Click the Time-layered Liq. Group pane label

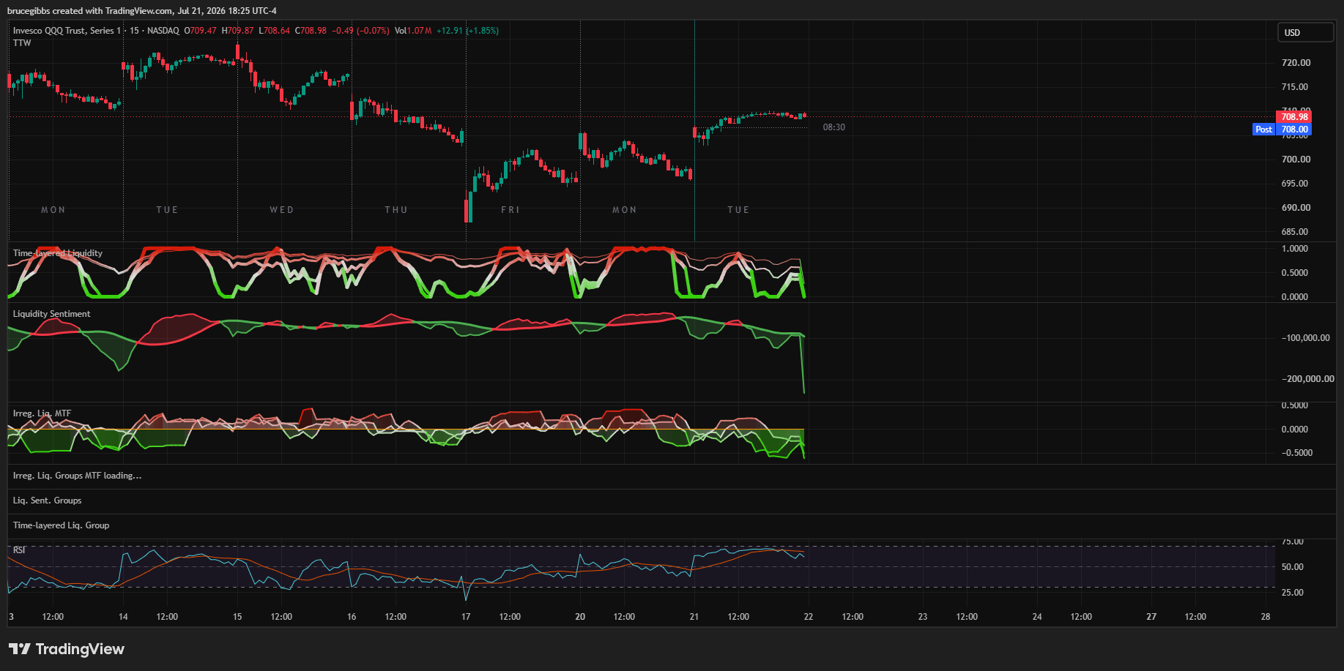(61, 525)
